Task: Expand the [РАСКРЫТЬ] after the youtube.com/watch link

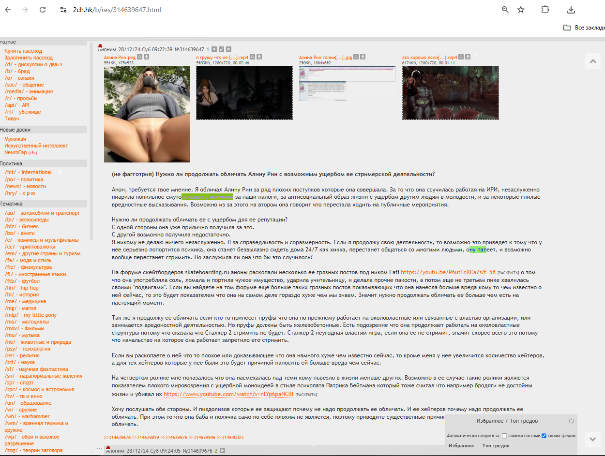Action: [x=307, y=395]
